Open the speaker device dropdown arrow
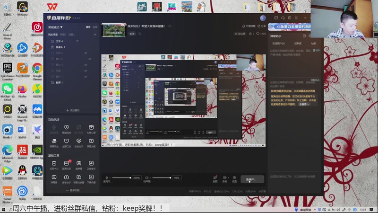 click(150, 178)
